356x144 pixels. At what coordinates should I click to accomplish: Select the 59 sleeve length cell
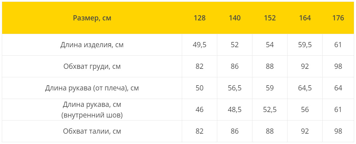[x=270, y=88]
